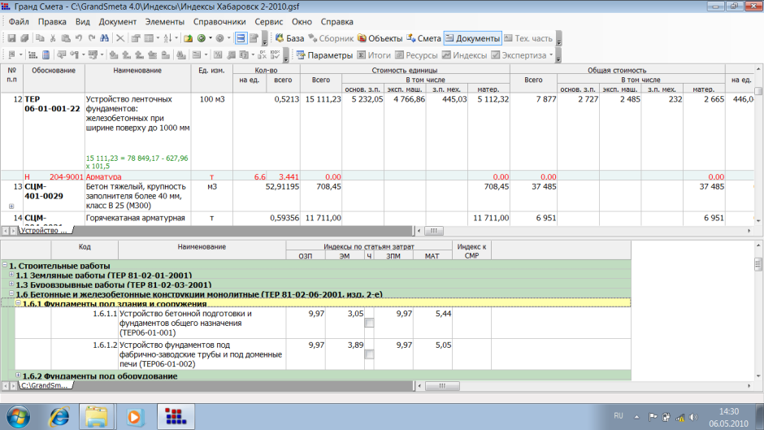Toggle the checkbox in row 1.6.1.1
The height and width of the screenshot is (430, 764).
click(x=369, y=323)
